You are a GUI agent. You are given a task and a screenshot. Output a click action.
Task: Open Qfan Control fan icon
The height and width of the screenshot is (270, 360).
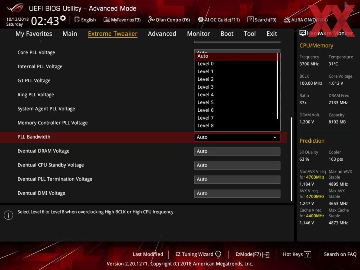(x=151, y=19)
